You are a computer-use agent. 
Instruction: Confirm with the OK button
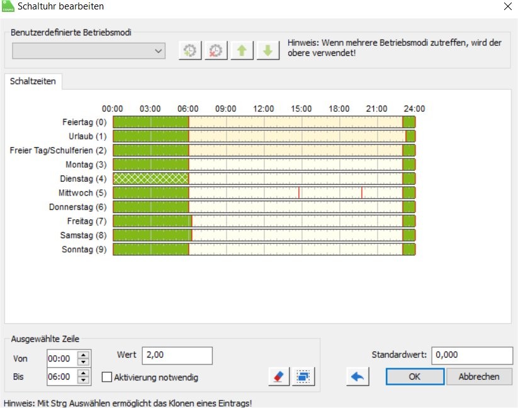click(x=415, y=377)
